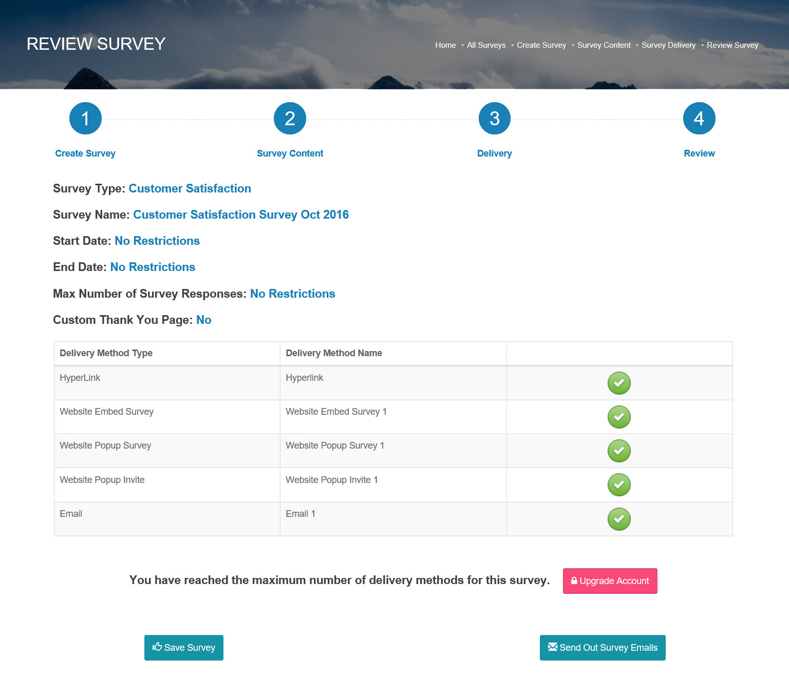Click green checkmark for HyperLink row

(x=619, y=383)
